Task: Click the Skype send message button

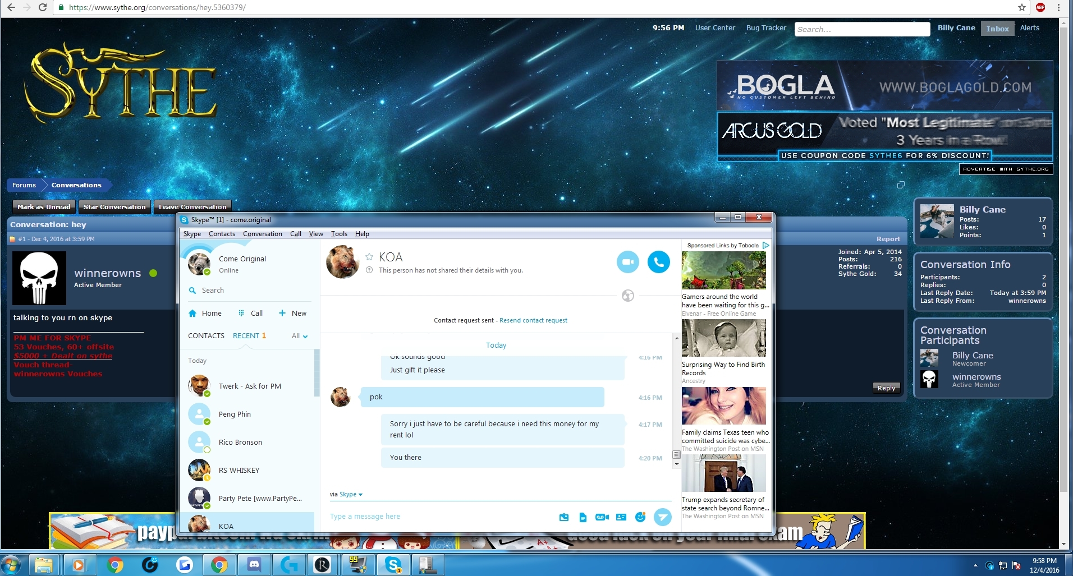Action: (x=663, y=517)
